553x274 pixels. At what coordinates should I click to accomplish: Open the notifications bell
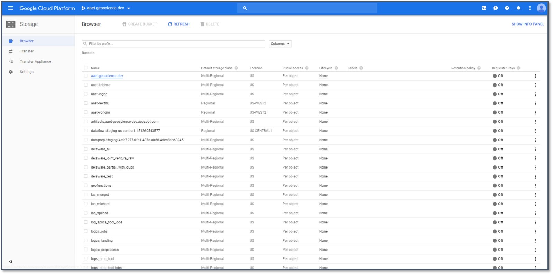tap(518, 8)
